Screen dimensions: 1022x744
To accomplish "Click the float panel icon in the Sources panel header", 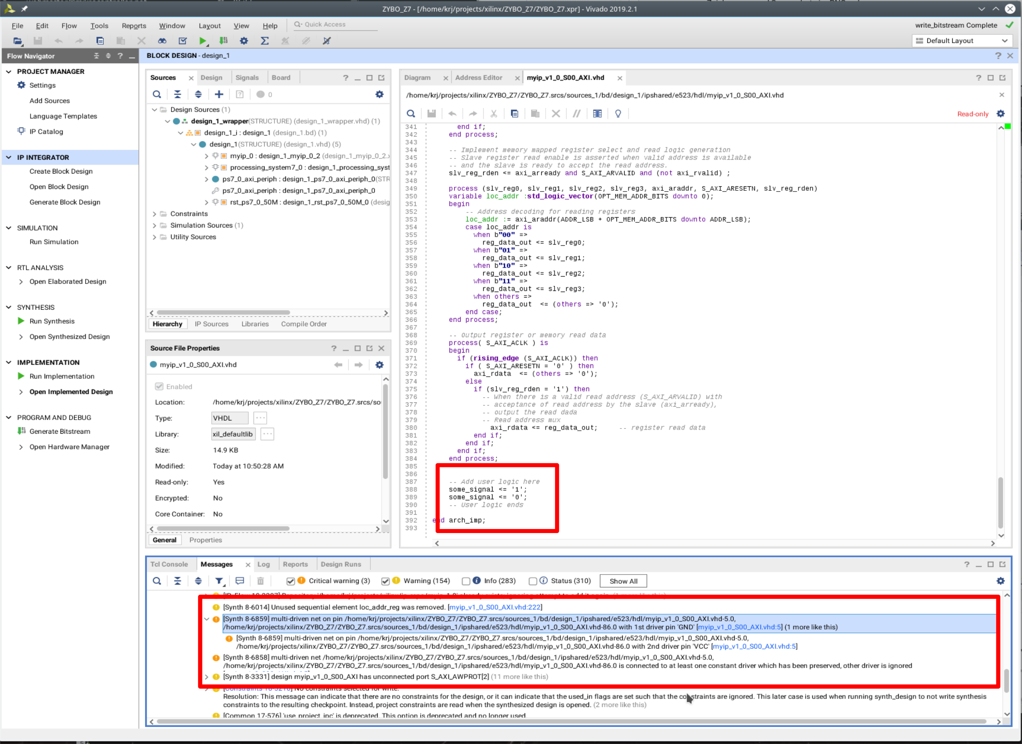I will (x=381, y=78).
